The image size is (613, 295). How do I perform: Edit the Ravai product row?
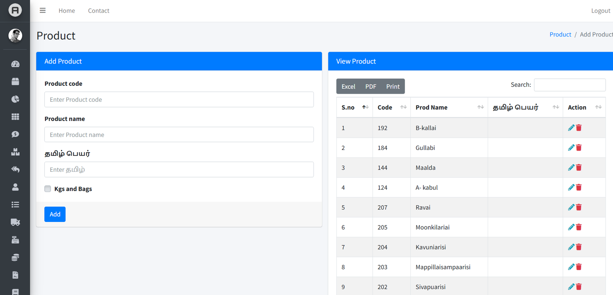pyautogui.click(x=571, y=207)
